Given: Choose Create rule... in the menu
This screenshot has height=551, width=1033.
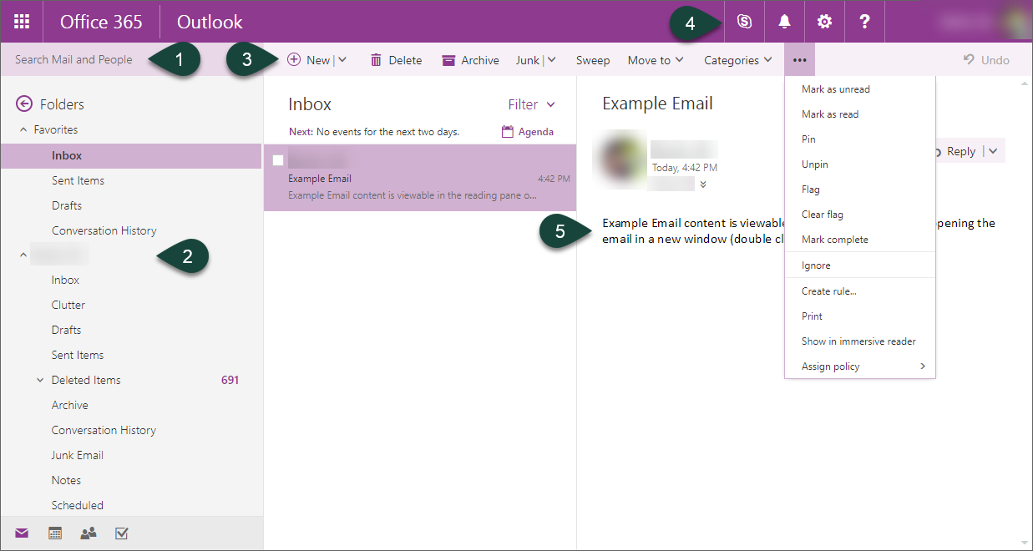Looking at the screenshot, I should tap(828, 291).
